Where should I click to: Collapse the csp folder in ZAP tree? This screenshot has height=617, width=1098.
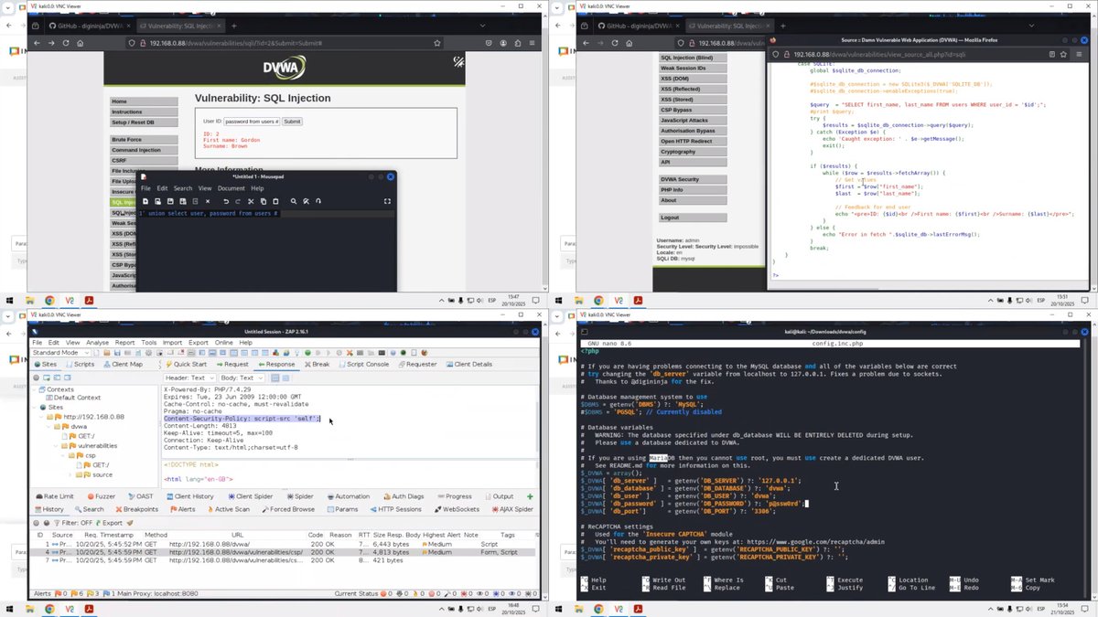[63, 455]
